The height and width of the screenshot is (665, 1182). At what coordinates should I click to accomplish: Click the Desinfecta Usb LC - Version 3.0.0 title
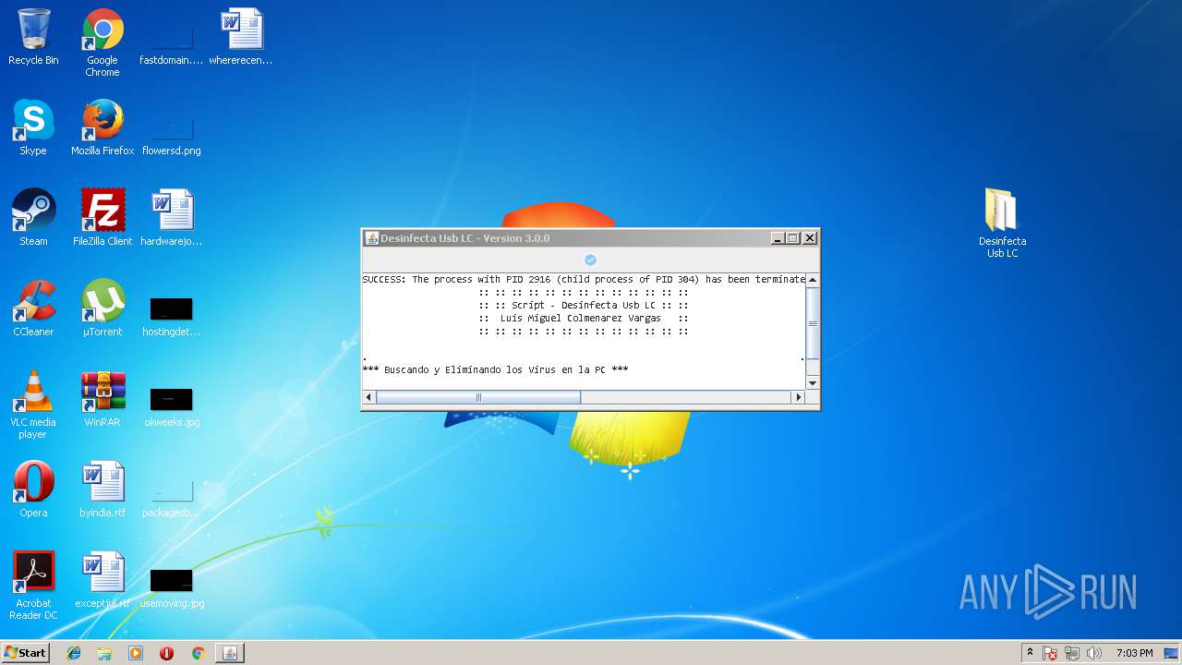(464, 238)
